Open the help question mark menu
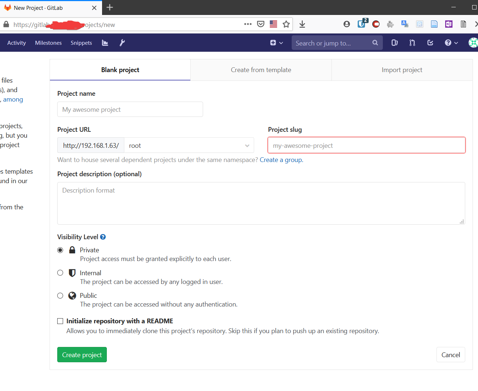Viewport: 478px width, 391px height. pyautogui.click(x=451, y=43)
